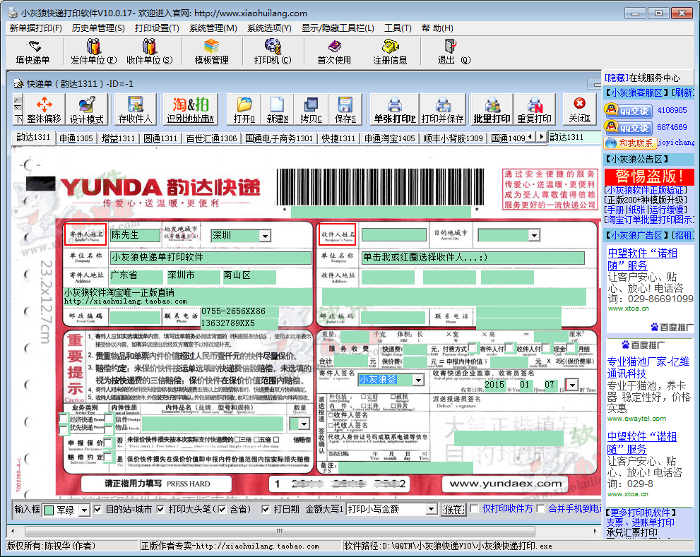The image size is (700, 557).
Task: Click the 填快递单 toolbar icon
Action: pos(32,52)
